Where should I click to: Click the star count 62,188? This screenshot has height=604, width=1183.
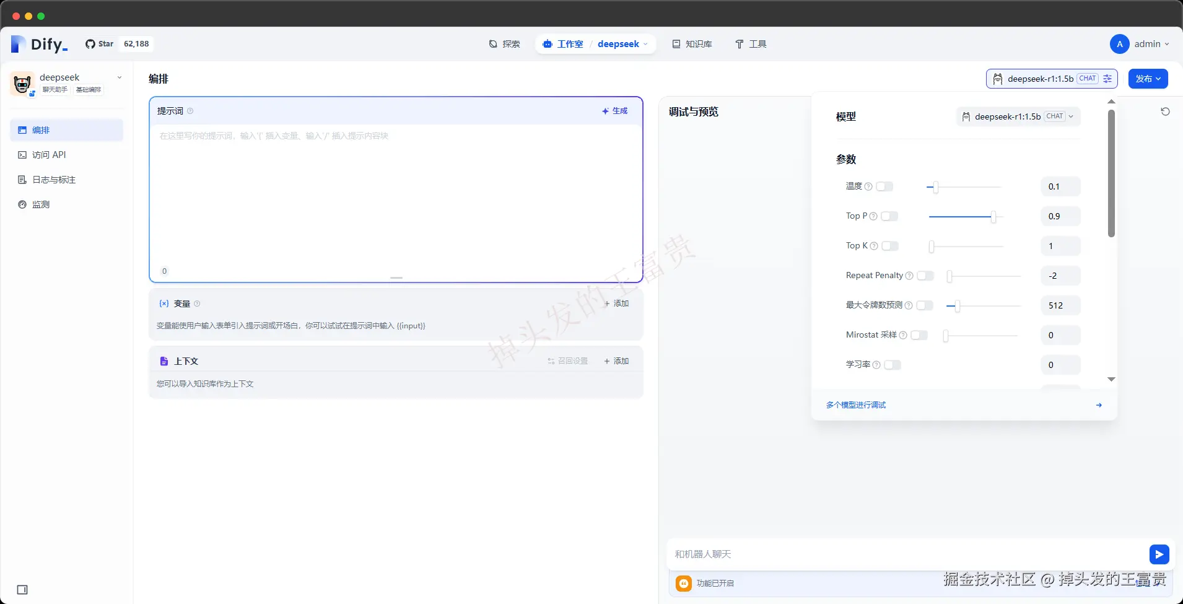(136, 44)
